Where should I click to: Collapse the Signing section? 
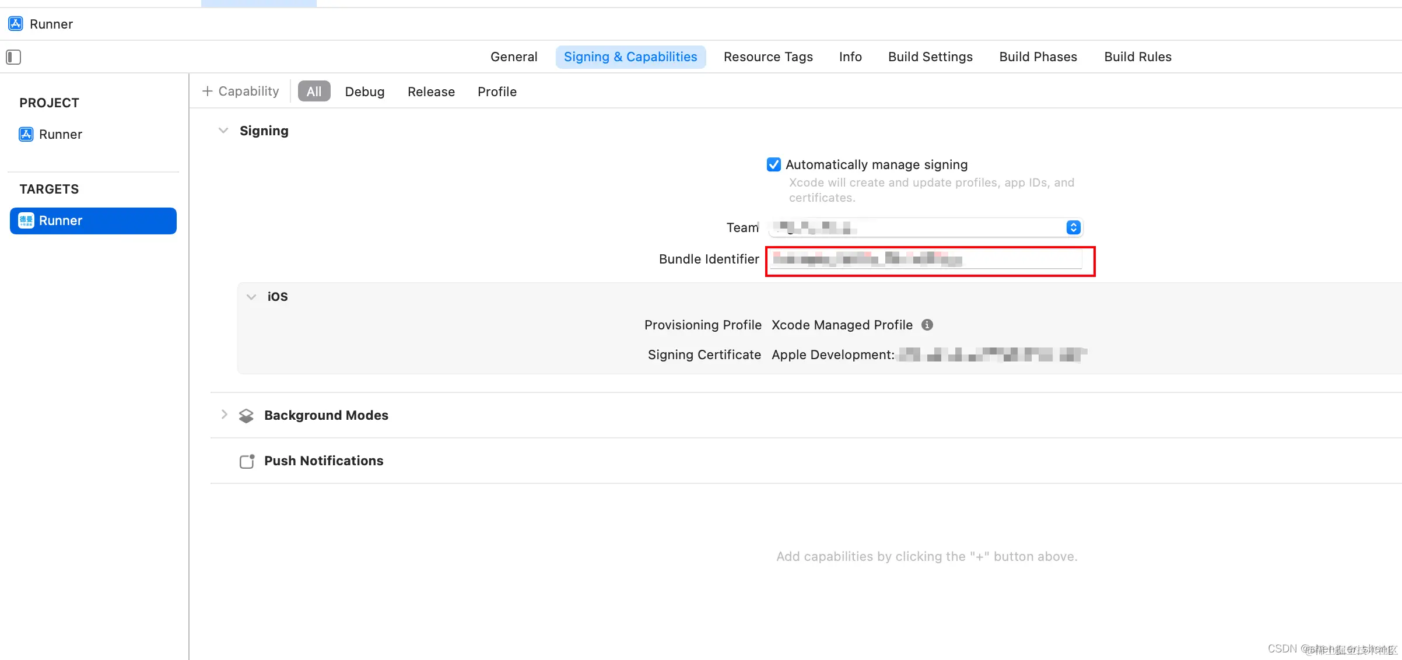pyautogui.click(x=223, y=131)
